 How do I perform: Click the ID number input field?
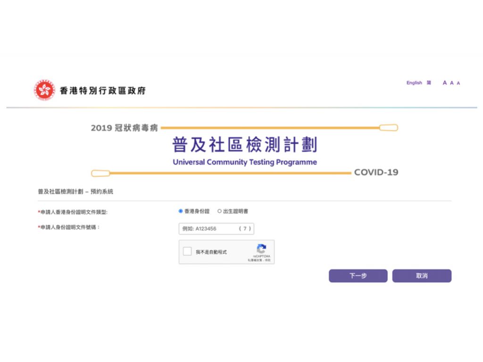(x=208, y=229)
